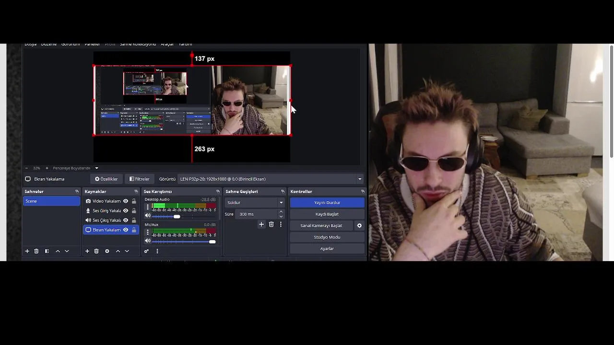614x345 pixels.
Task: Add a new scene transition
Action: (261, 224)
